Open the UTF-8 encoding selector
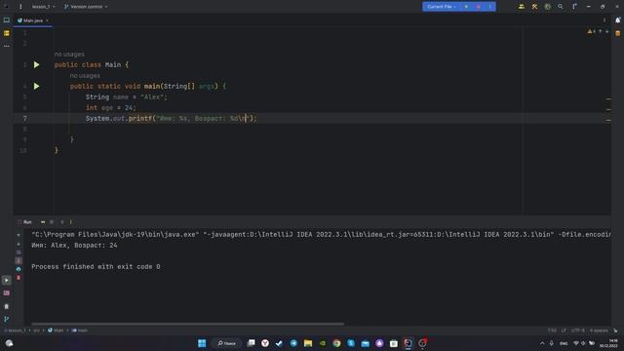 click(x=578, y=331)
